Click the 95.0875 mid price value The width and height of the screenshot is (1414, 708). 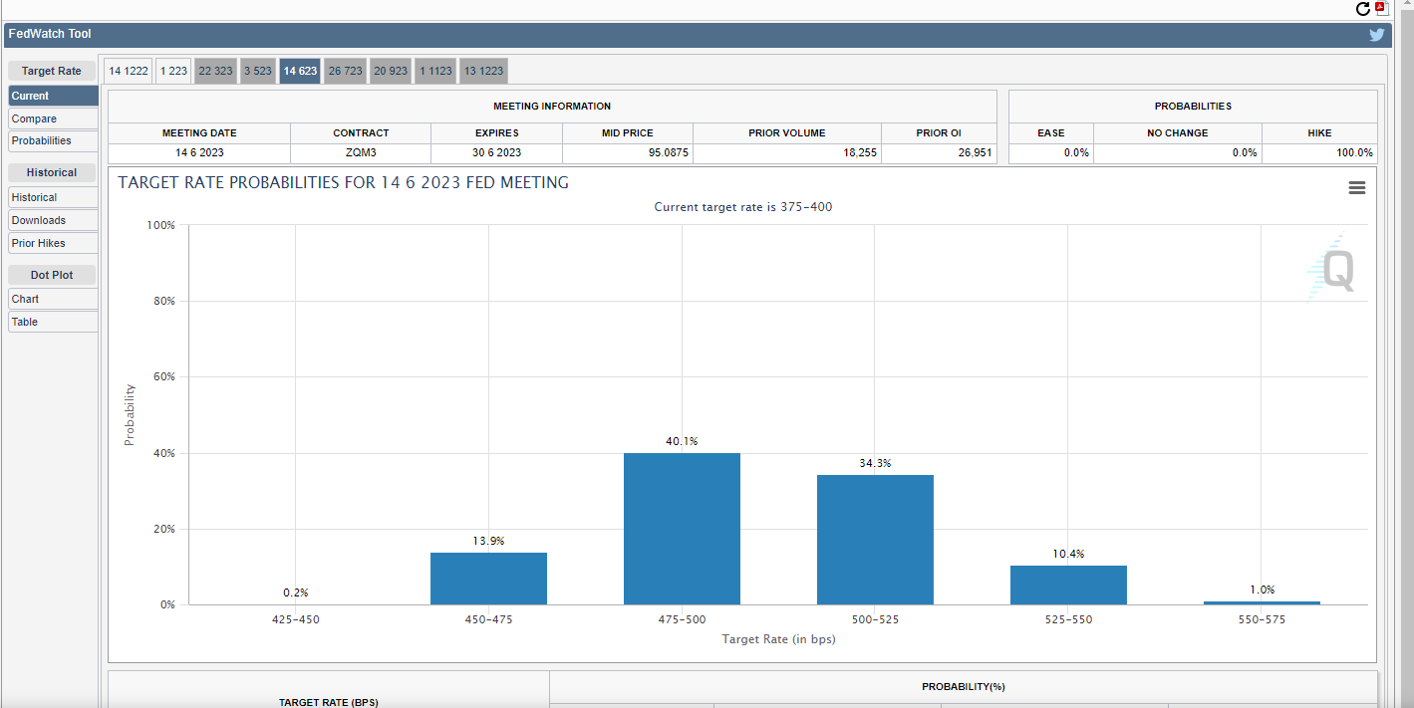pos(667,153)
